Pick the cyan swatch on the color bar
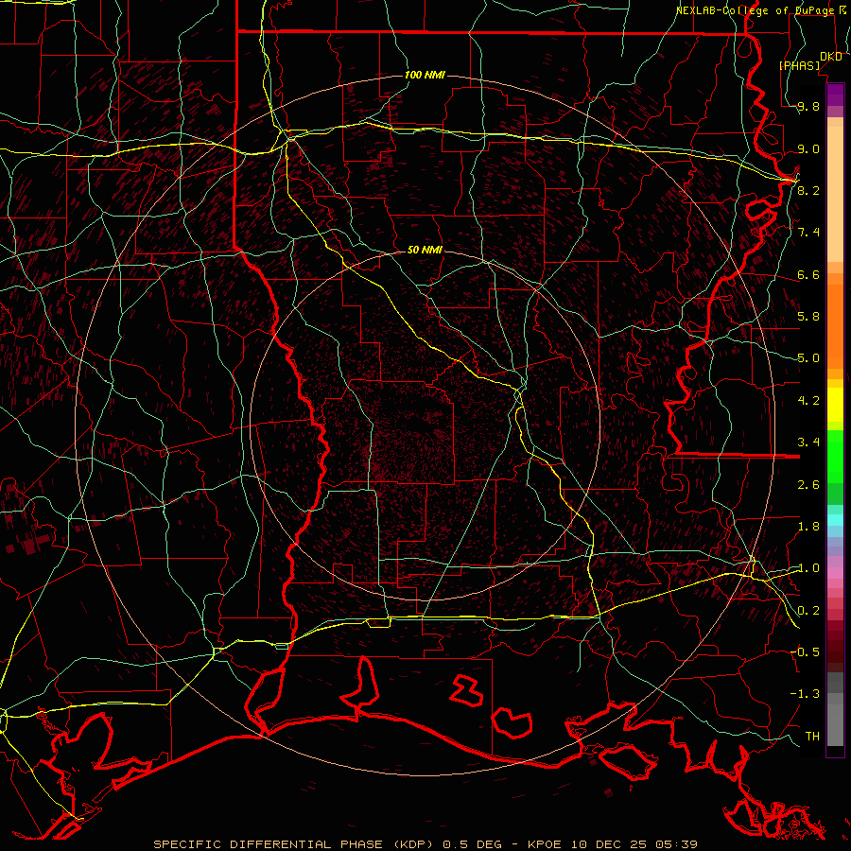Screen dimensions: 851x851 tap(835, 519)
